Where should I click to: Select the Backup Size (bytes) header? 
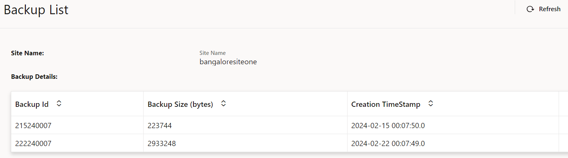point(180,105)
